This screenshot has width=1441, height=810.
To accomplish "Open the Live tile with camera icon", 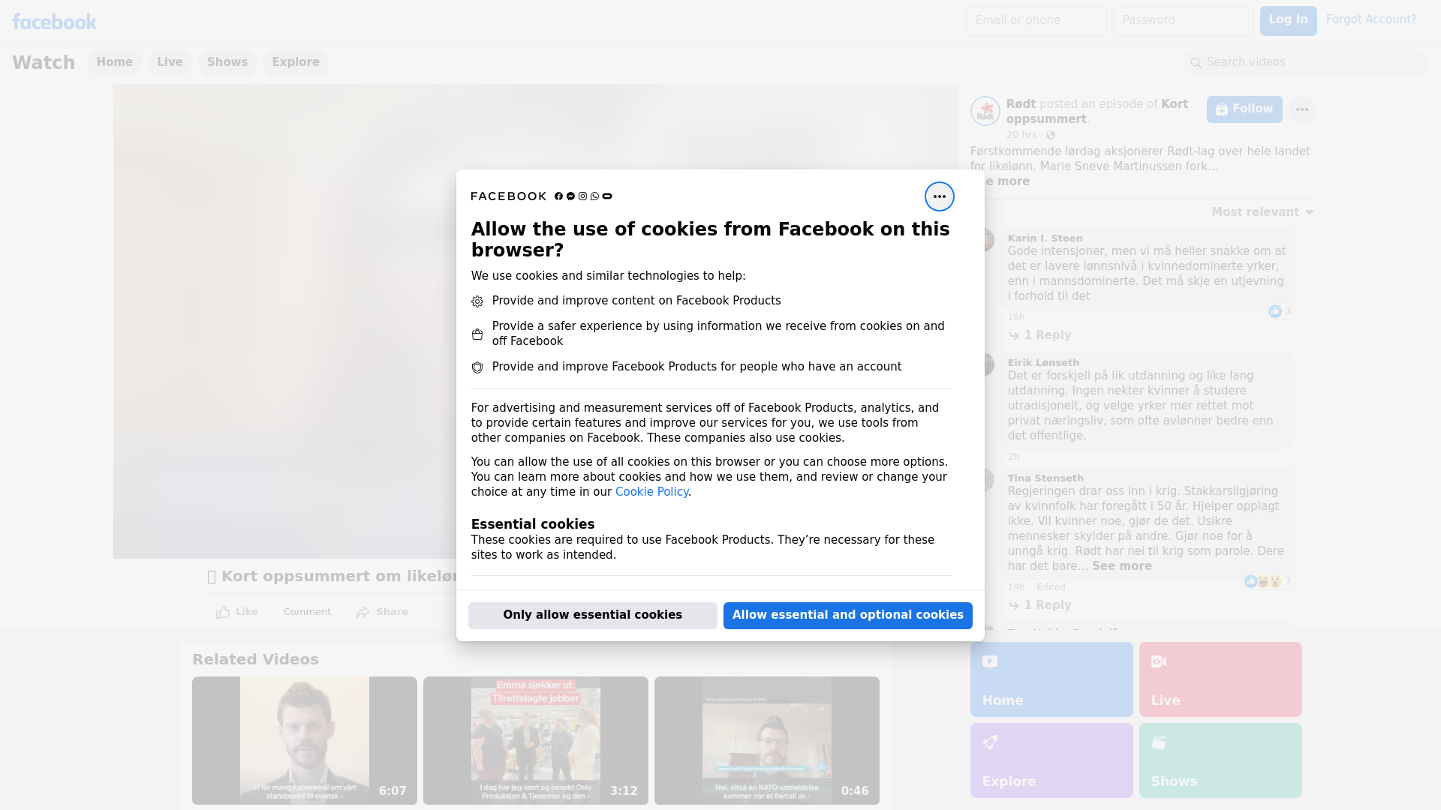I will 1220,679.
